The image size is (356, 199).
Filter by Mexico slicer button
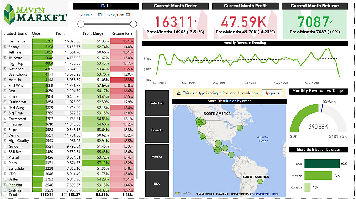tap(157, 157)
